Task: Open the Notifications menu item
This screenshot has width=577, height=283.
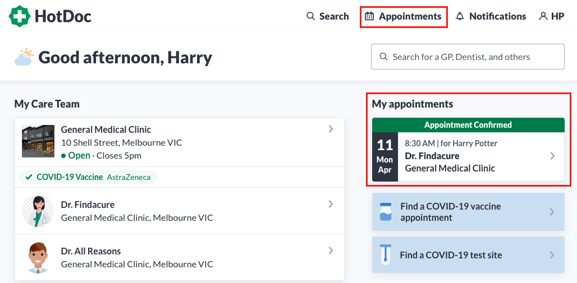Action: (x=491, y=16)
